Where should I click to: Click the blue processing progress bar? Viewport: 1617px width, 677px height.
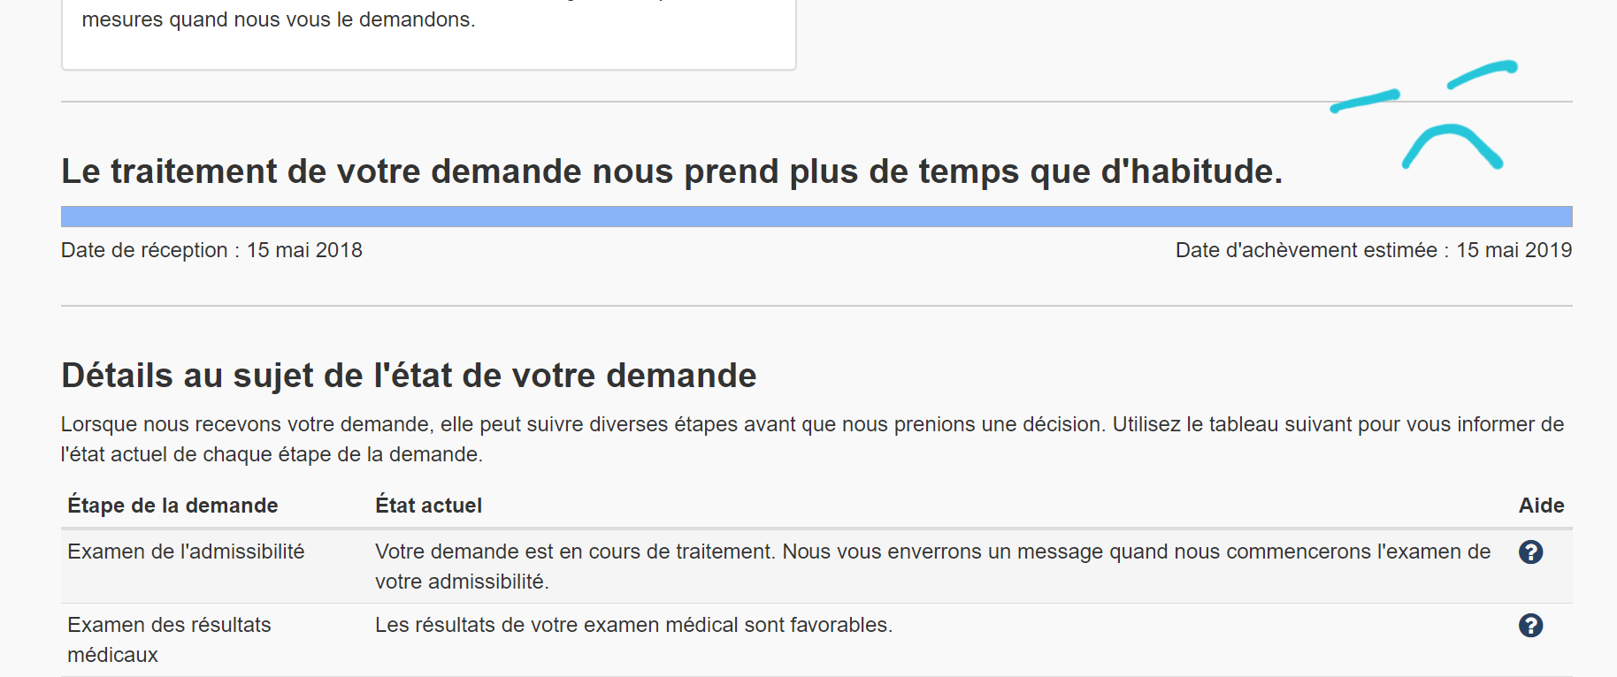pyautogui.click(x=816, y=217)
